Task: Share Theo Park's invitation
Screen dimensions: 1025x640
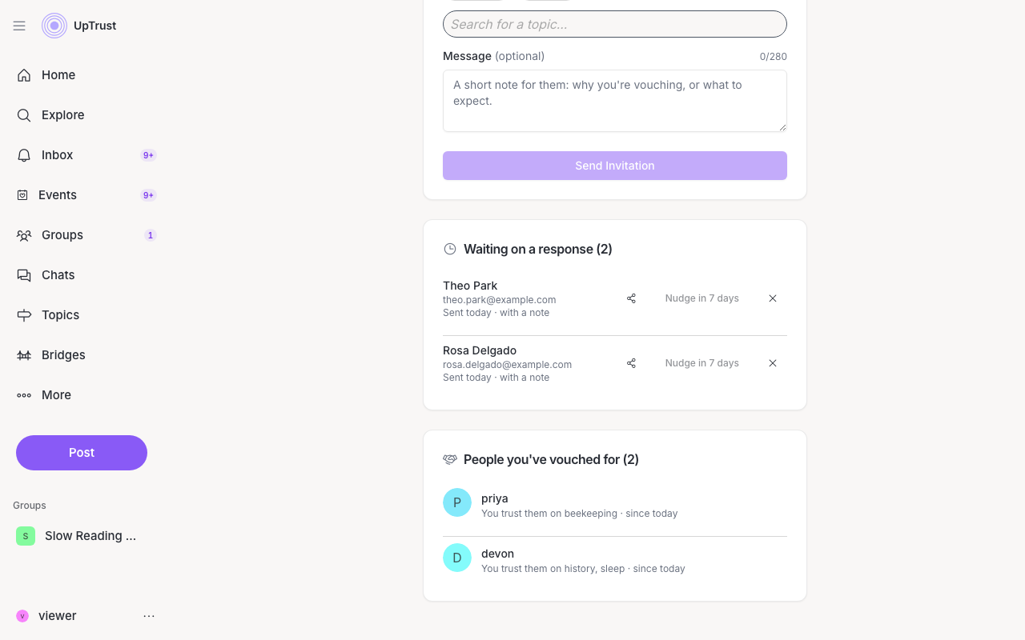Action: tap(631, 298)
